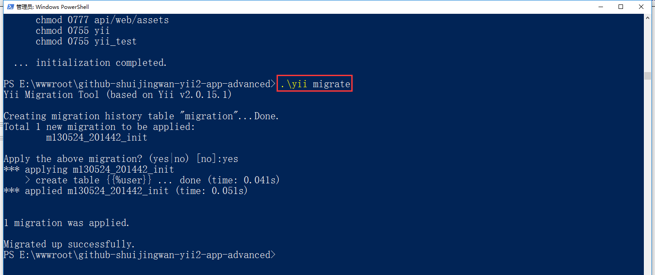
Task: Click the "initialization completed." text
Action: [x=101, y=63]
